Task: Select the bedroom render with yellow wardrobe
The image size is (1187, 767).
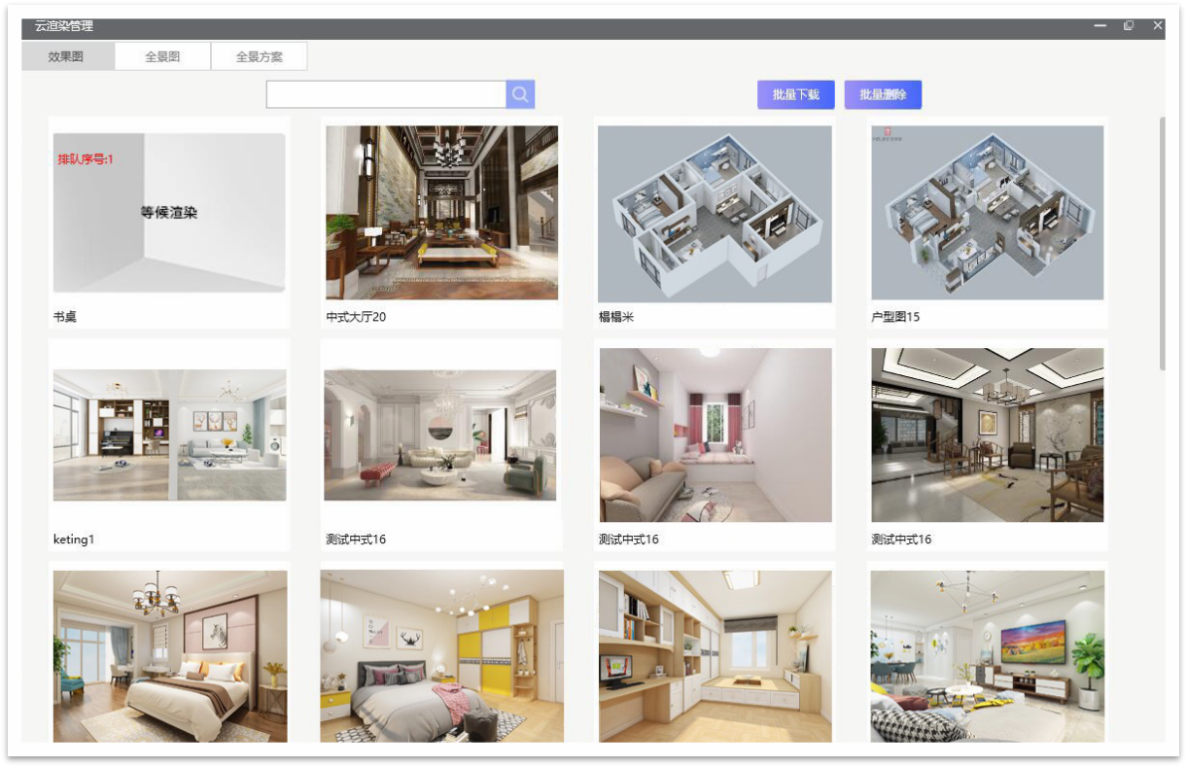Action: [x=442, y=656]
